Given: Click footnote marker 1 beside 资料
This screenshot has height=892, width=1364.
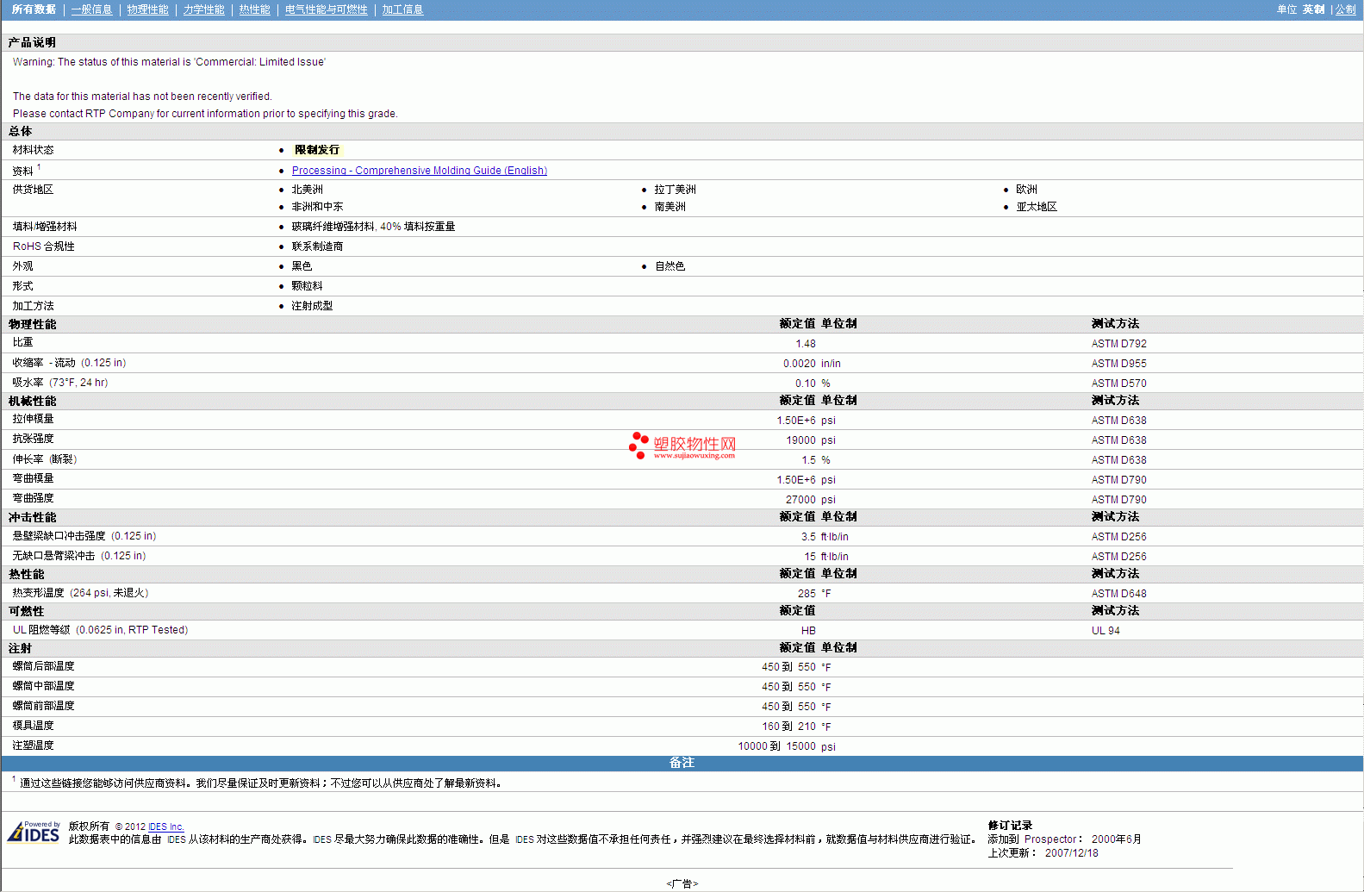Looking at the screenshot, I should (39, 167).
